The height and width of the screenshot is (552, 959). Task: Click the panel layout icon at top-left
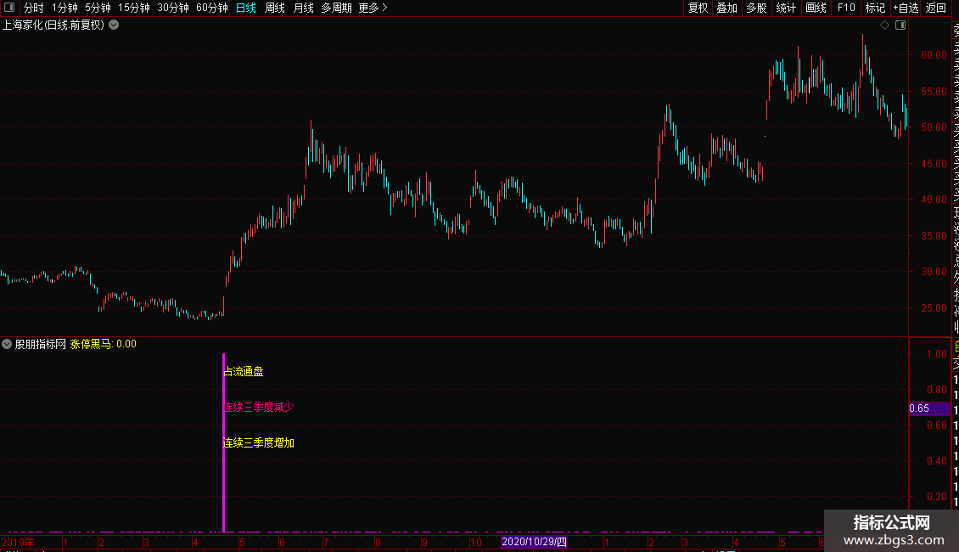tap(9, 8)
